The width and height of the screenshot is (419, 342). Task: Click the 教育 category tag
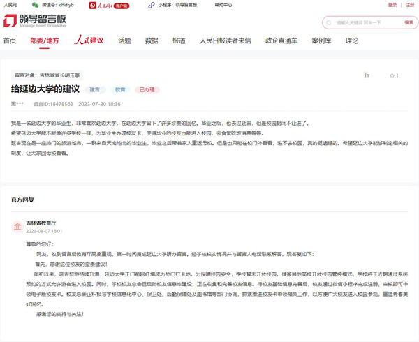(120, 90)
